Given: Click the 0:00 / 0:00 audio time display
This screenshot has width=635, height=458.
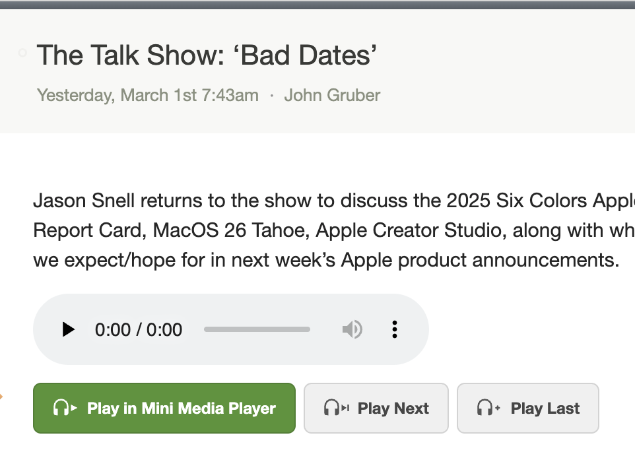Looking at the screenshot, I should (139, 329).
